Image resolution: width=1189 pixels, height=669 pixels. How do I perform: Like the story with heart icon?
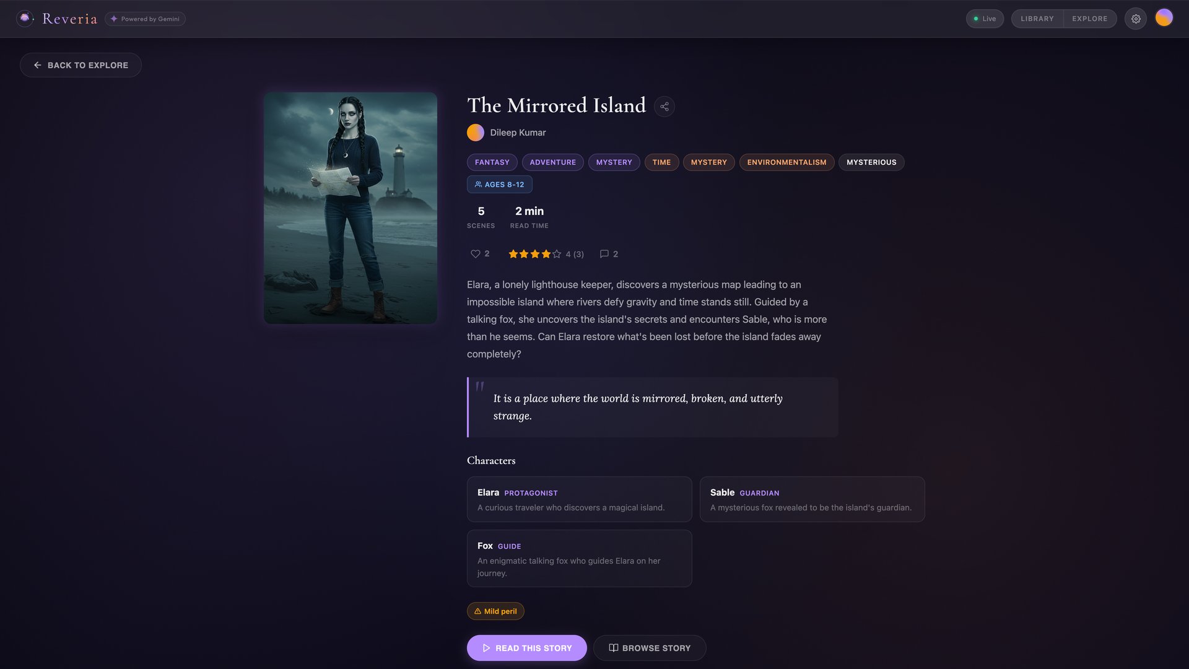click(x=475, y=254)
